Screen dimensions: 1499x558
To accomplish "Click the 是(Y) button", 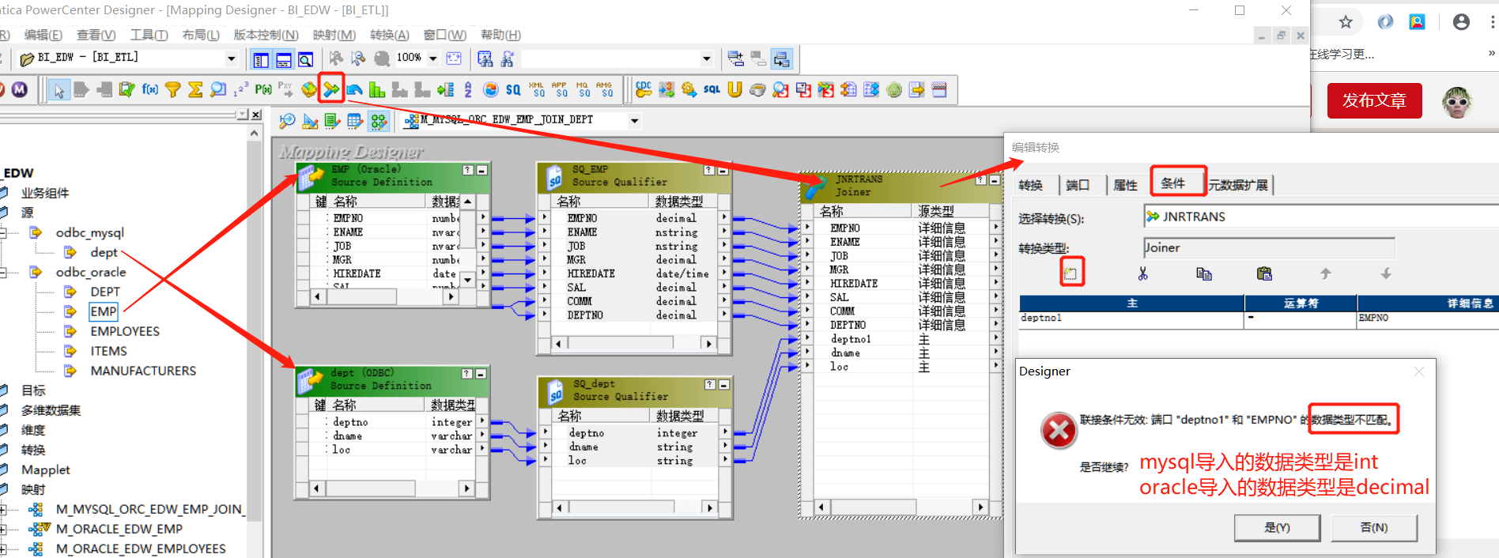I will coord(1277,527).
